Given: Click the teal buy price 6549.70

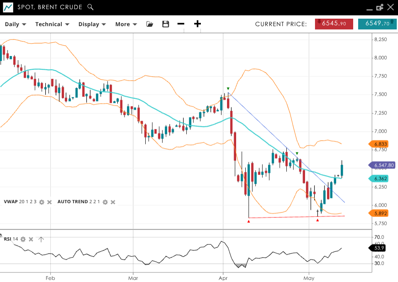Looking at the screenshot, I should [377, 24].
